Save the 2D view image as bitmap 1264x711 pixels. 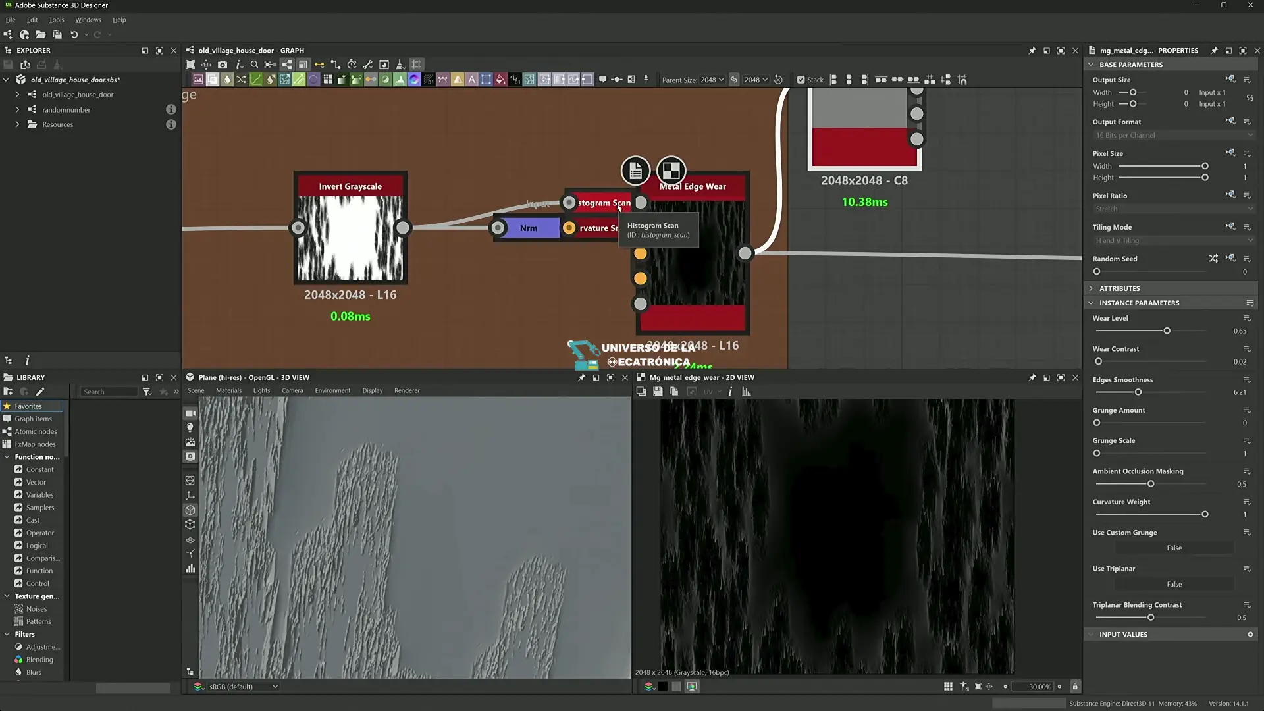[x=658, y=392]
